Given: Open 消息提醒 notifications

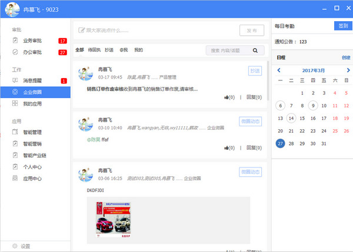Looking at the screenshot, I should [x=33, y=80].
